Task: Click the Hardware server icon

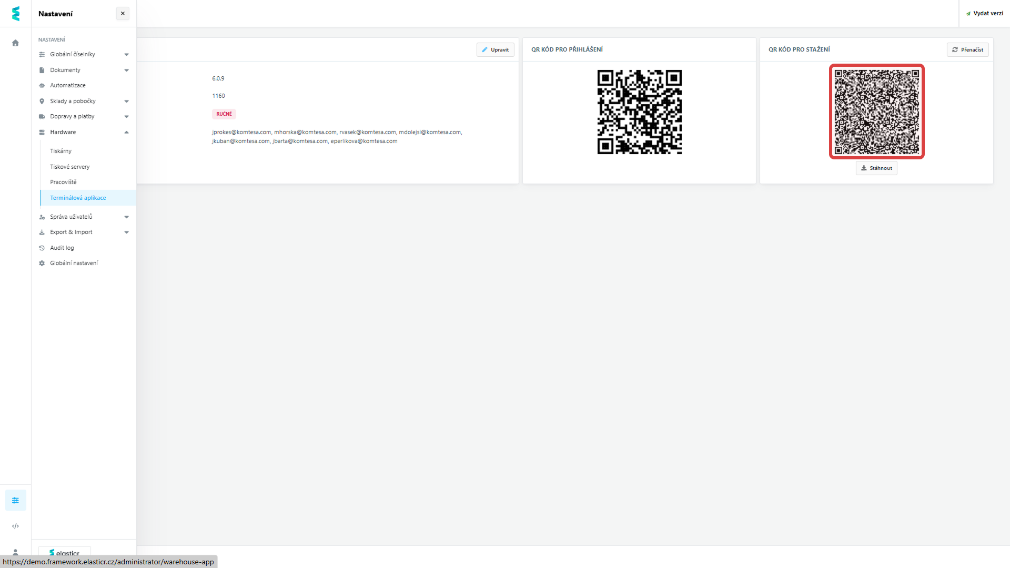Action: pyautogui.click(x=42, y=132)
